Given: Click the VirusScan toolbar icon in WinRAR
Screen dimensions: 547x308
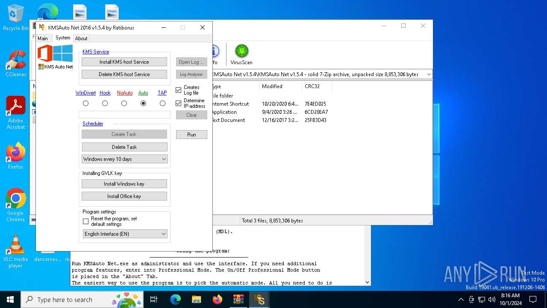Looking at the screenshot, I should tap(241, 54).
